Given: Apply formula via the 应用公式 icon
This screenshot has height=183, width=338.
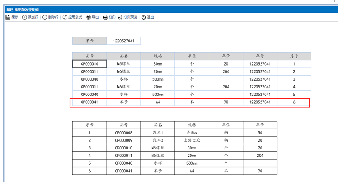Looking at the screenshot, I should [x=65, y=17].
